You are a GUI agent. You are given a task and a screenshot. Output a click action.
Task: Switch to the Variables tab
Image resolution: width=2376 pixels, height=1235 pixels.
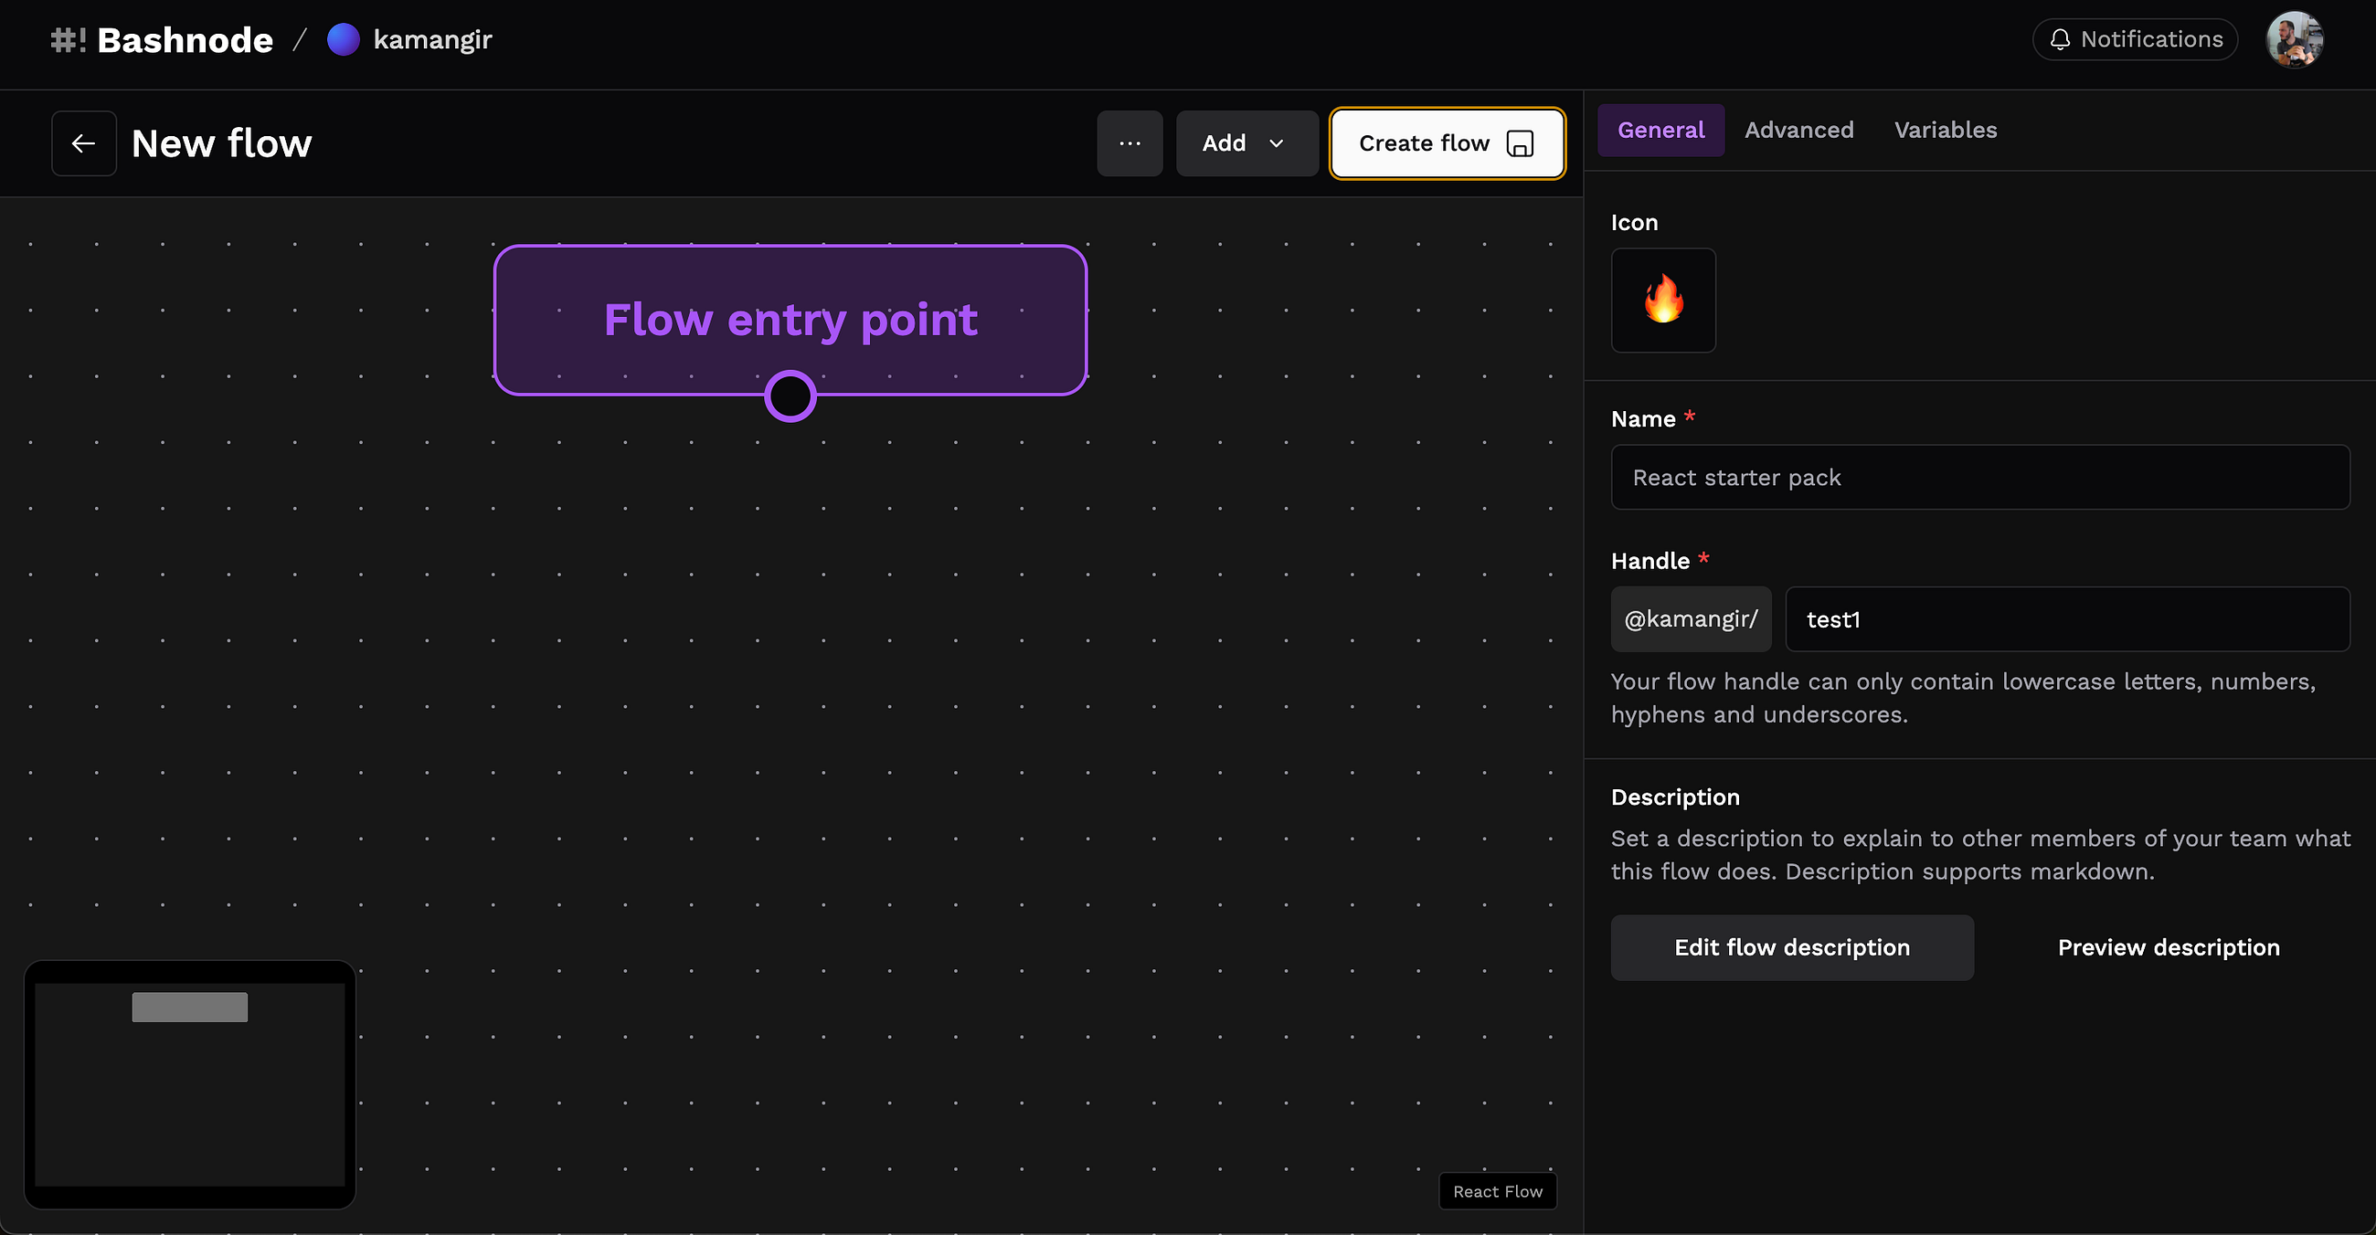tap(1945, 130)
